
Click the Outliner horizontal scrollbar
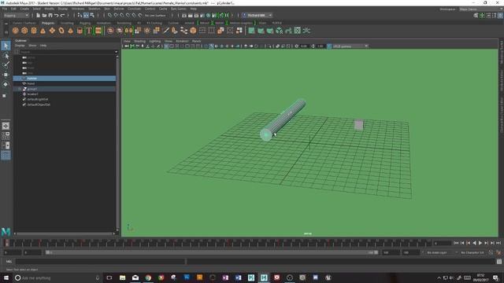pos(65,233)
